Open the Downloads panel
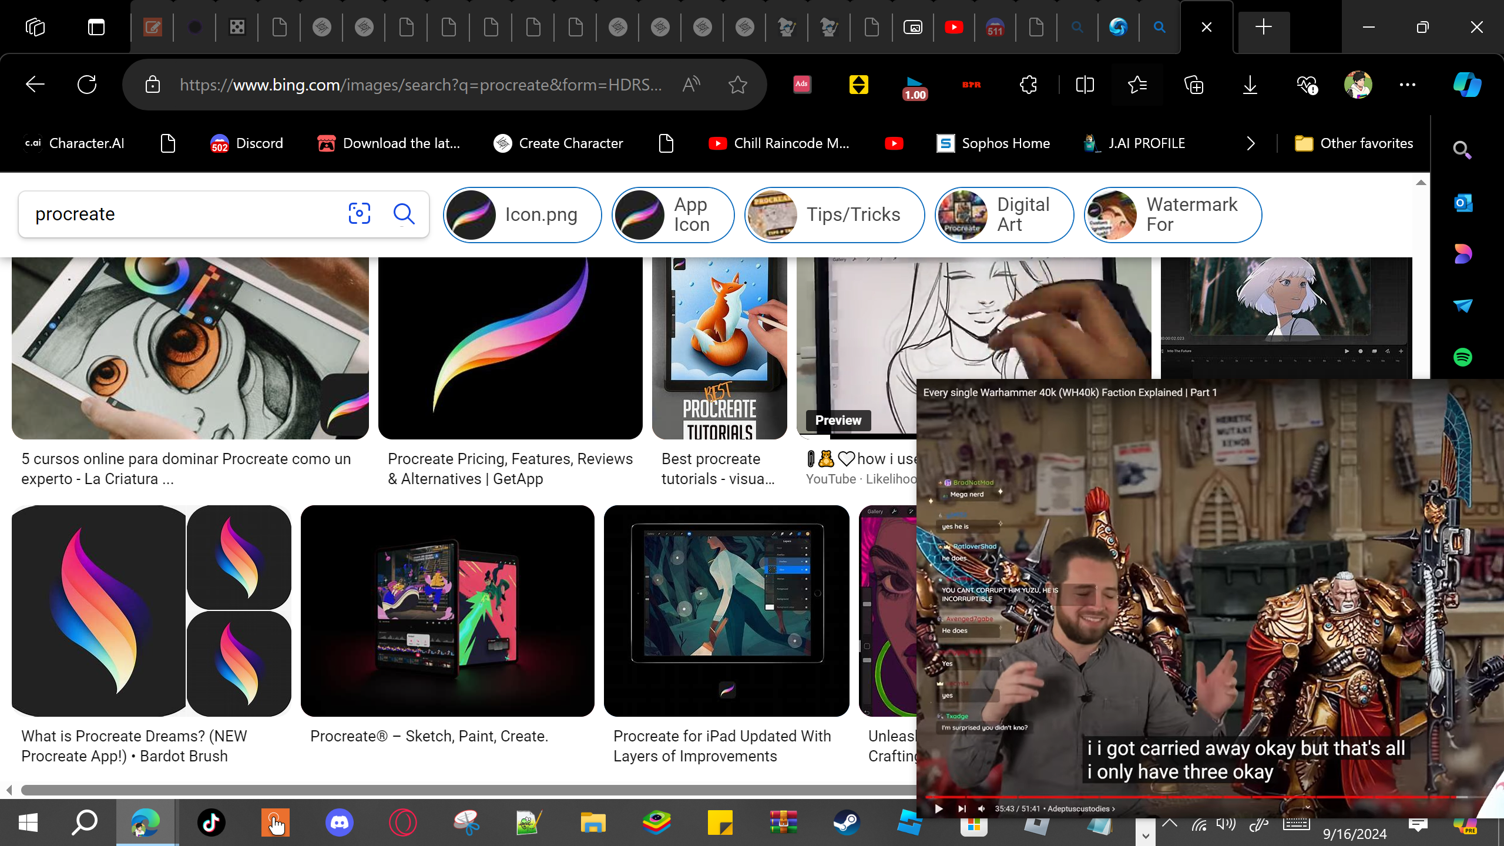The height and width of the screenshot is (846, 1504). pos(1250,85)
